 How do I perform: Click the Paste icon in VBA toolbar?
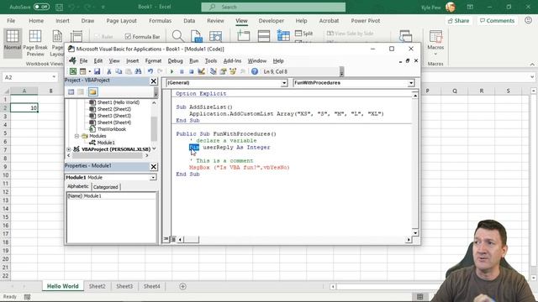129,71
